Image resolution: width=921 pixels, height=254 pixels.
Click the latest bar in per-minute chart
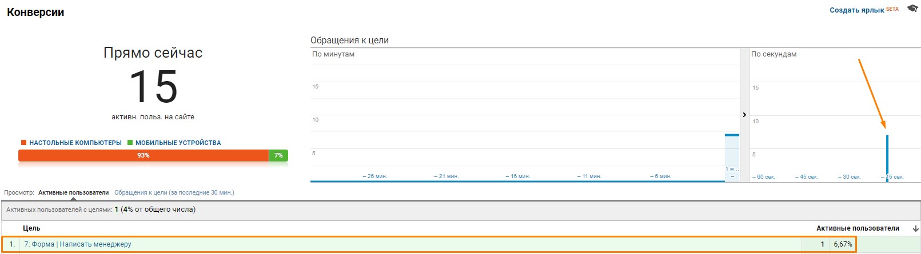pos(732,158)
